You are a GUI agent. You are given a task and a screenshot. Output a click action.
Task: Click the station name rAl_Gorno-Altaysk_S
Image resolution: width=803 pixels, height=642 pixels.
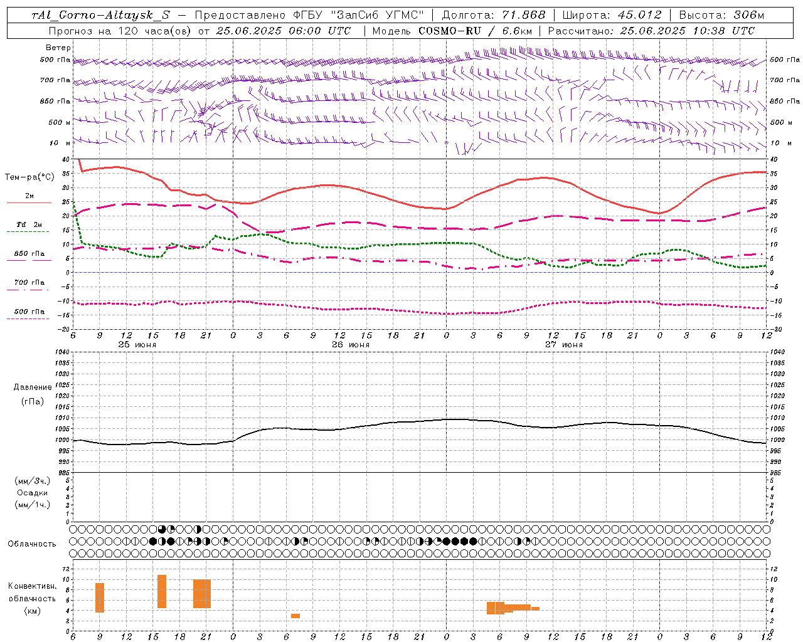coord(101,16)
